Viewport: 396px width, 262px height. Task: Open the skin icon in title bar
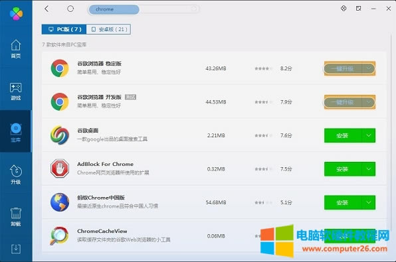(344, 9)
